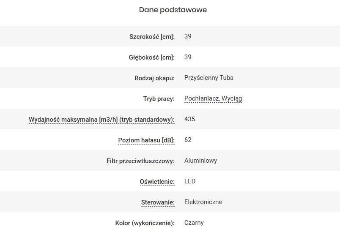Open the "Pochłaniacz, Wyciąg" link

click(x=213, y=98)
